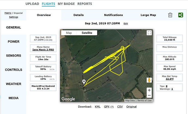Click the green share icon

click(x=181, y=15)
